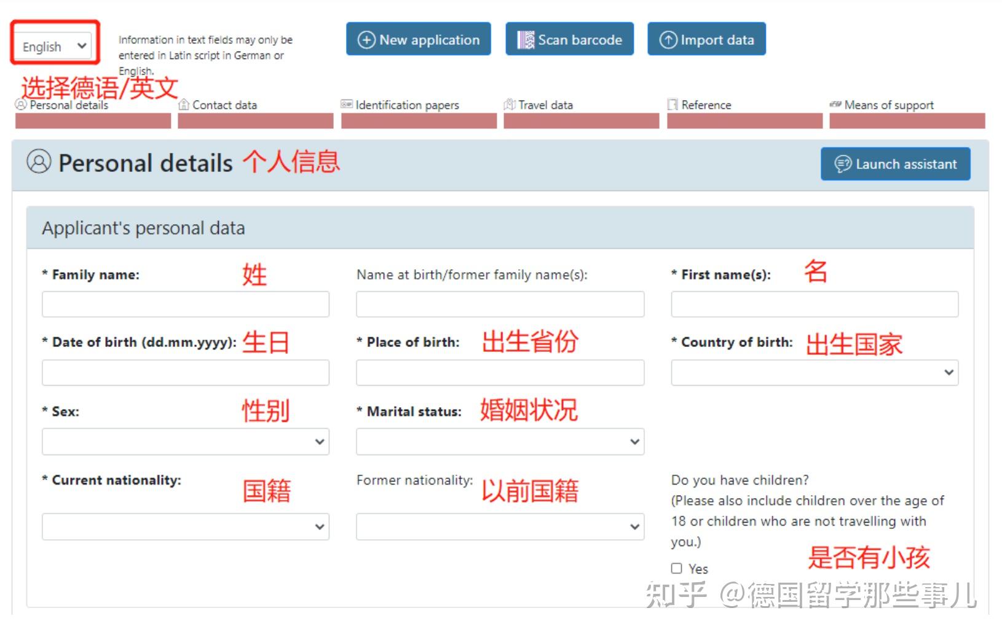Select the Scan barcode icon
The height and width of the screenshot is (635, 1002).
click(525, 39)
